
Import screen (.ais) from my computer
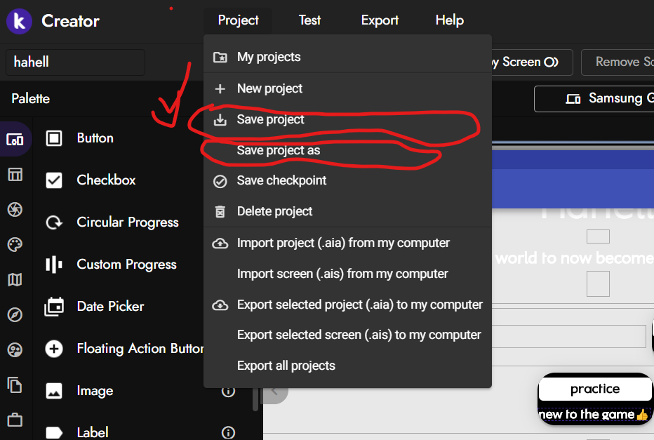tap(347, 274)
